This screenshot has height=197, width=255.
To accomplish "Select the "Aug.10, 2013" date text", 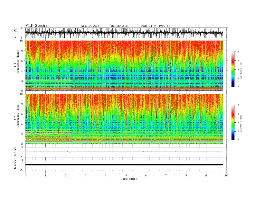I will pos(90,26).
